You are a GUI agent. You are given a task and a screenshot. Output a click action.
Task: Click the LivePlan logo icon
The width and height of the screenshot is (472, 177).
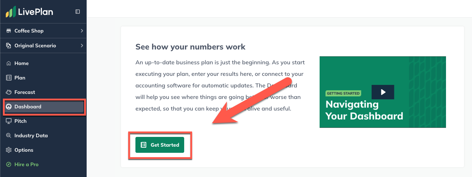[x=11, y=12]
